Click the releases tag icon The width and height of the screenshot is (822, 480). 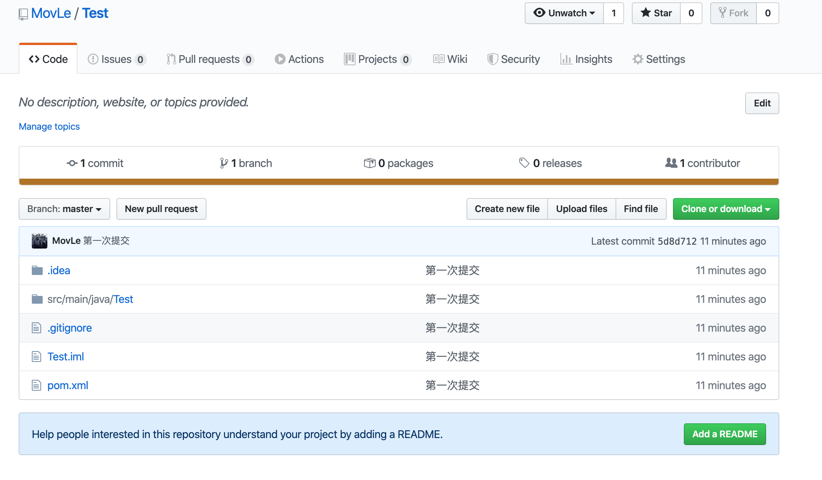click(x=523, y=163)
